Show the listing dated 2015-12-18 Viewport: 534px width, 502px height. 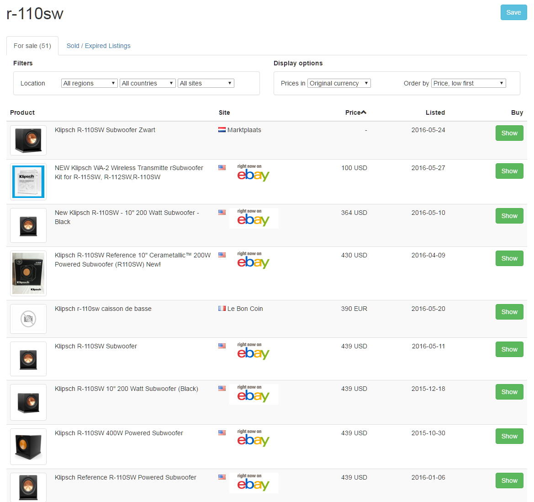509,392
